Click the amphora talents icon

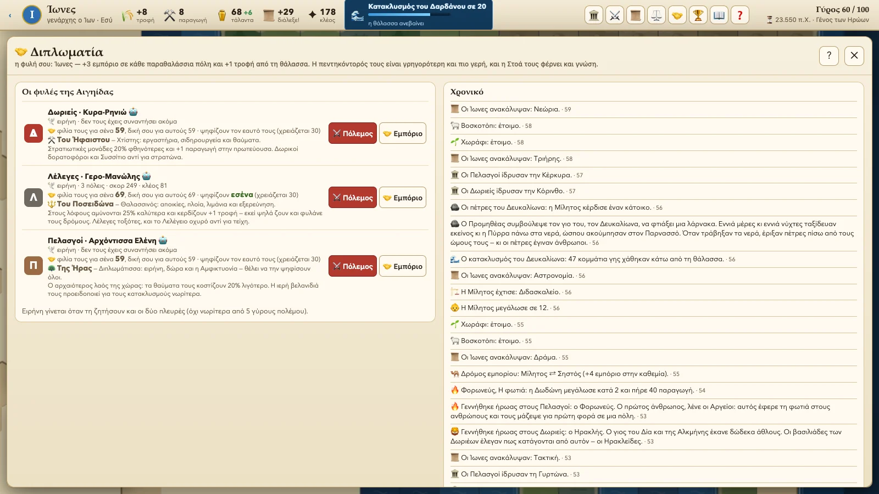pyautogui.click(x=222, y=15)
